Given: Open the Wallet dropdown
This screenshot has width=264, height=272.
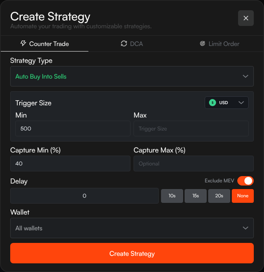Looking at the screenshot, I should pos(132,228).
